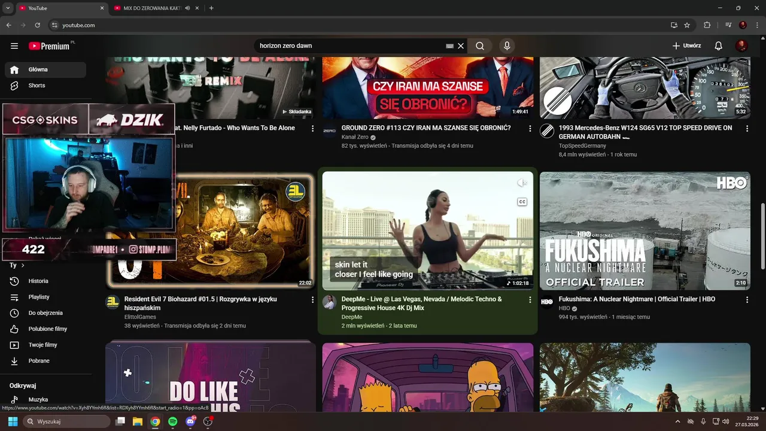
Task: Open the Resident Evil 7 thumbnail
Action: 211,231
